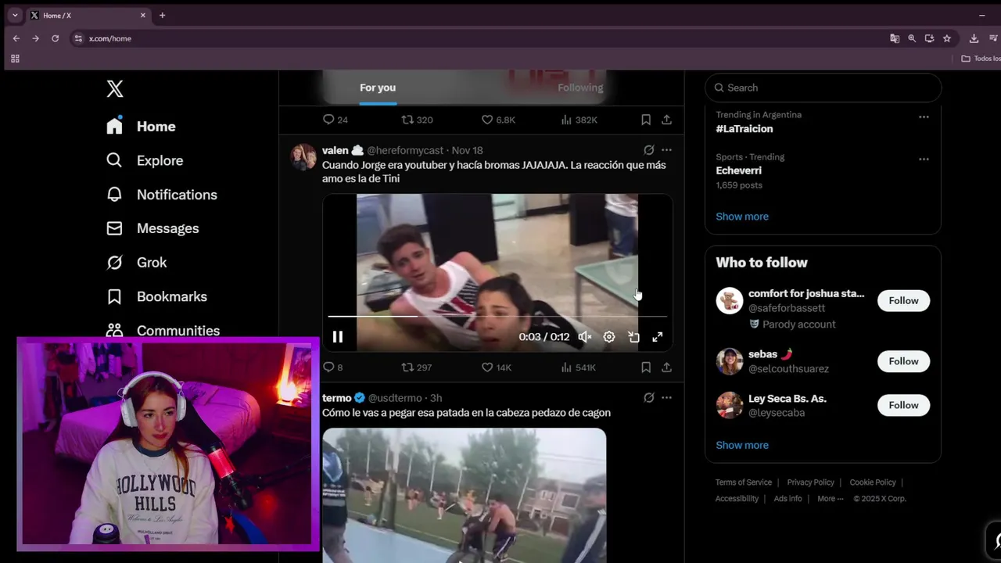Screen dimensions: 1001x563
Task: Follow the sebas account
Action: (903, 361)
